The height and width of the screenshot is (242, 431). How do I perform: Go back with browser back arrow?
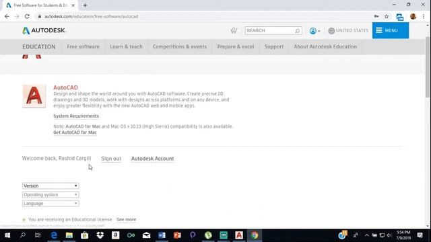(7, 16)
